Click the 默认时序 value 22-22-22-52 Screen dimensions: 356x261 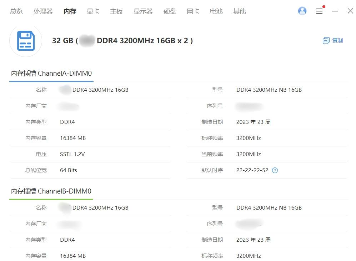pyautogui.click(x=252, y=170)
